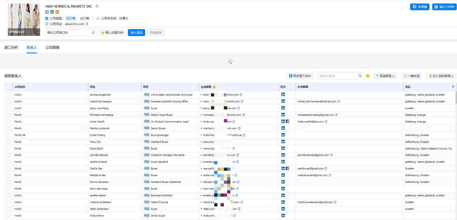Open Facebook profile of Cecilia Ney
Screen dimensions: 457x220
[x=287, y=169]
